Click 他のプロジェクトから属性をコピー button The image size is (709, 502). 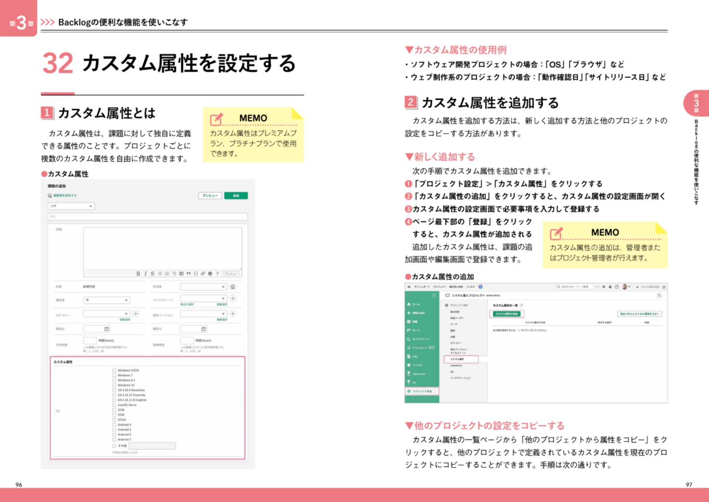[x=639, y=314]
